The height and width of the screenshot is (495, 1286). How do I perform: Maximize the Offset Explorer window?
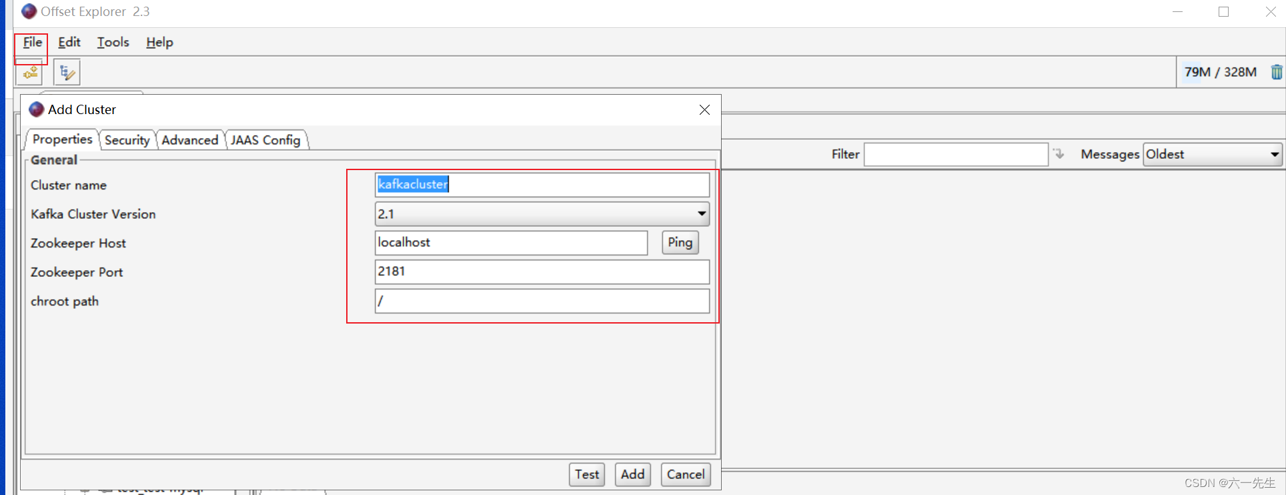[1223, 11]
